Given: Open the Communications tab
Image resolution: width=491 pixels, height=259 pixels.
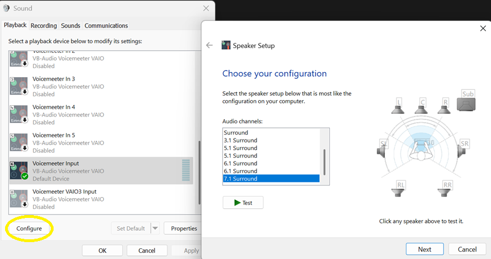Looking at the screenshot, I should pyautogui.click(x=106, y=26).
